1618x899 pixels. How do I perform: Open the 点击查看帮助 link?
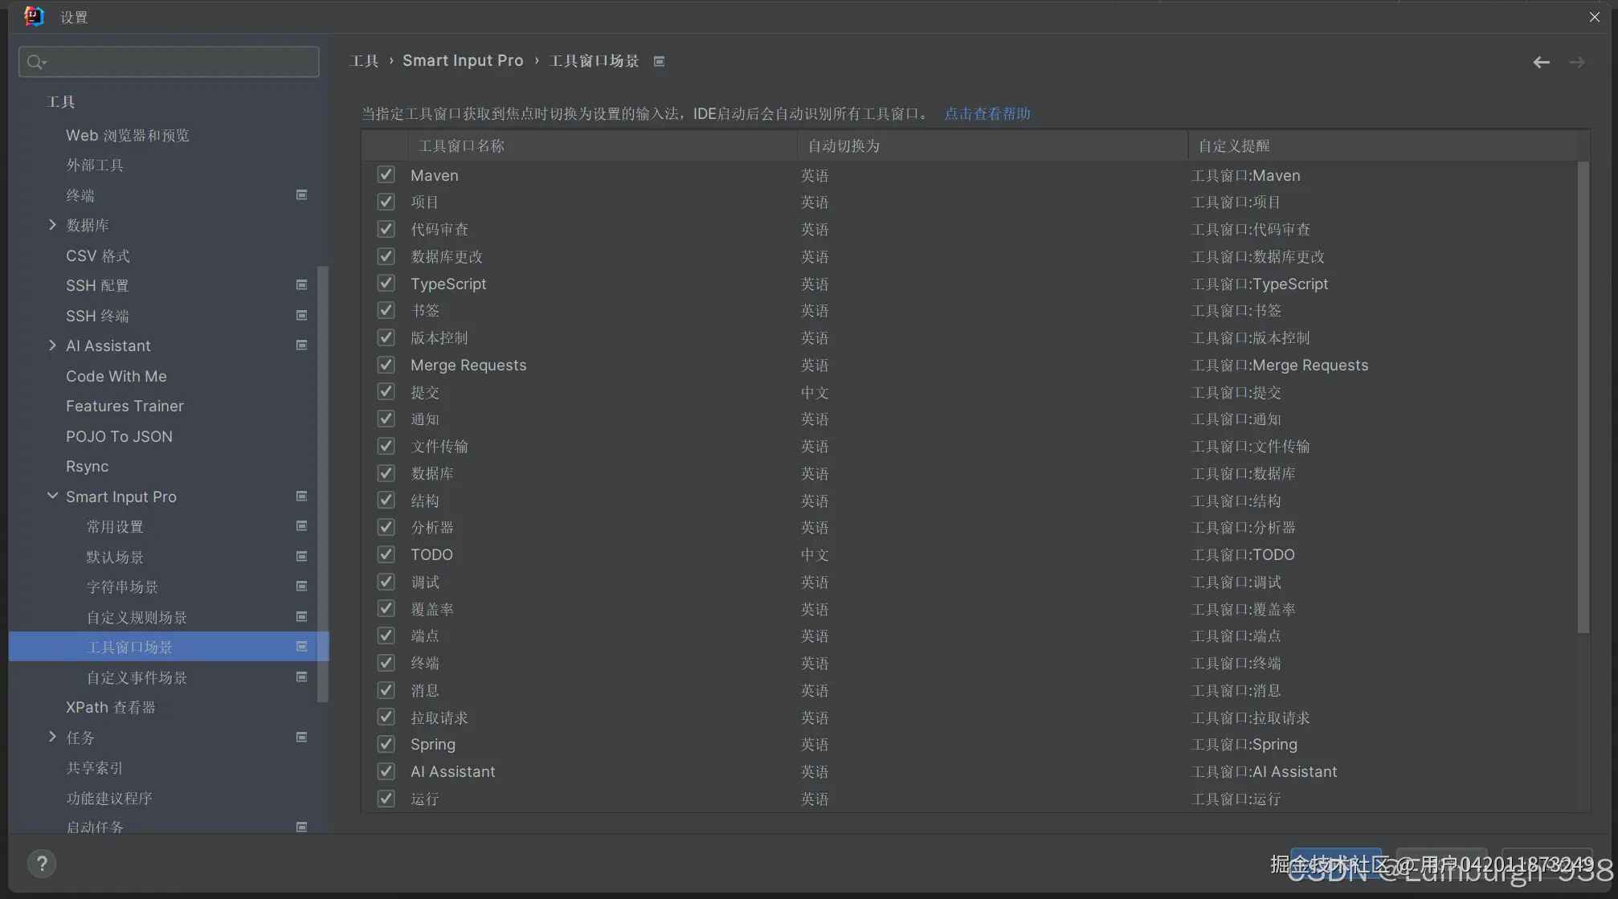pyautogui.click(x=987, y=113)
